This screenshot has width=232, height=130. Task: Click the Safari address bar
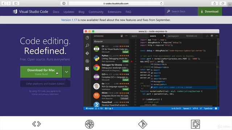(116, 3)
